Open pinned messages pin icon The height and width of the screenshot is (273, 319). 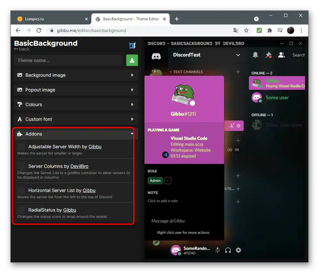(268, 55)
